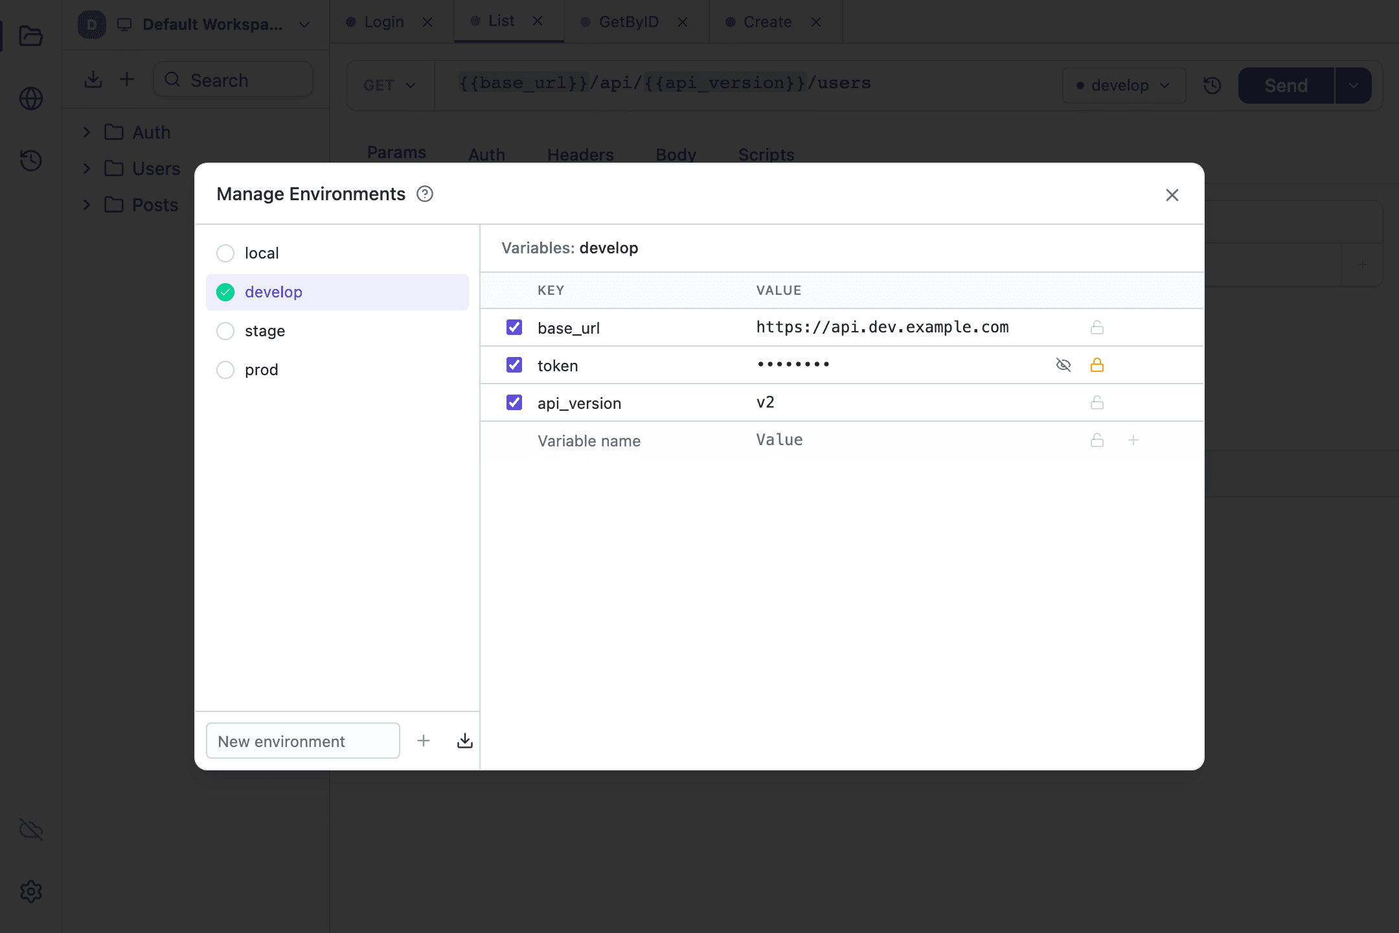Screen dimensions: 1399x933
Task: Open settings gear in left sidebar
Action: [x=30, y=892]
